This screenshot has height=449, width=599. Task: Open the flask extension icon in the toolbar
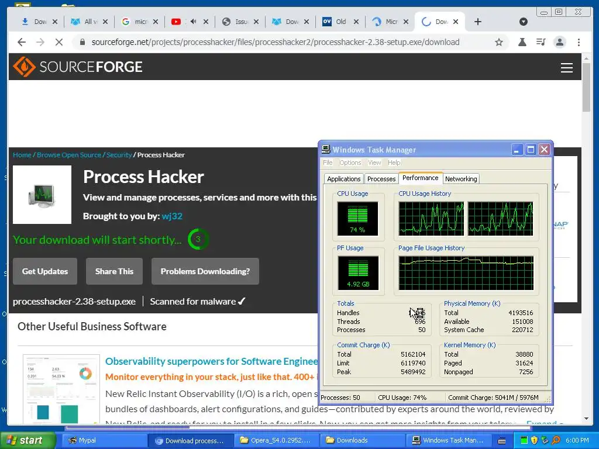[x=522, y=42]
